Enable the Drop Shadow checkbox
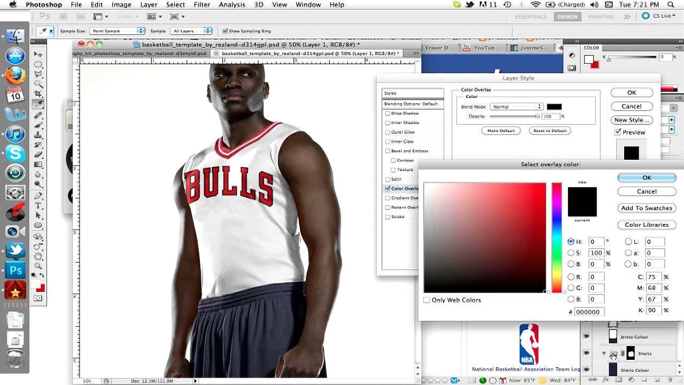This screenshot has width=684, height=385. [x=387, y=113]
